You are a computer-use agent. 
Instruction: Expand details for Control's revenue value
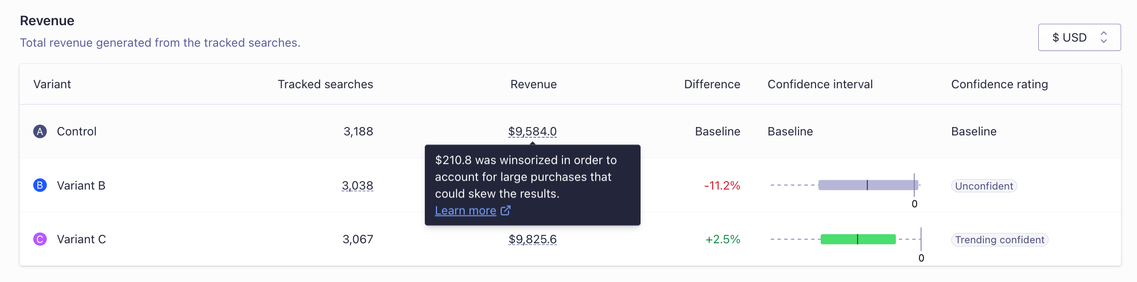pyautogui.click(x=532, y=131)
